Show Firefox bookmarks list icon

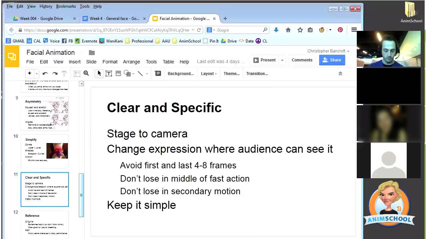pyautogui.click(x=310, y=30)
